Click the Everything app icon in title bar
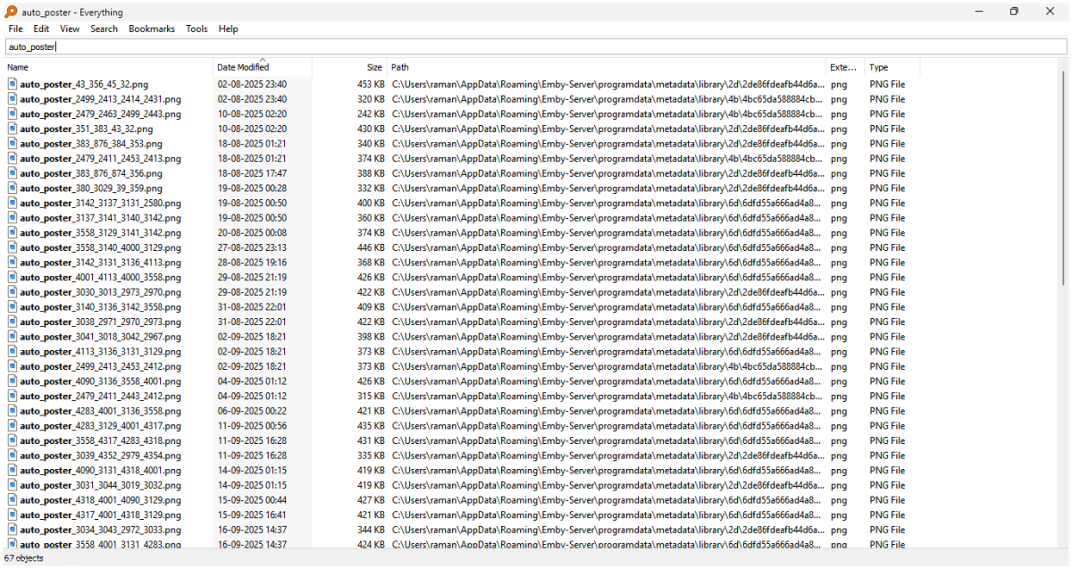Image resolution: width=1072 pixels, height=569 pixels. point(12,12)
